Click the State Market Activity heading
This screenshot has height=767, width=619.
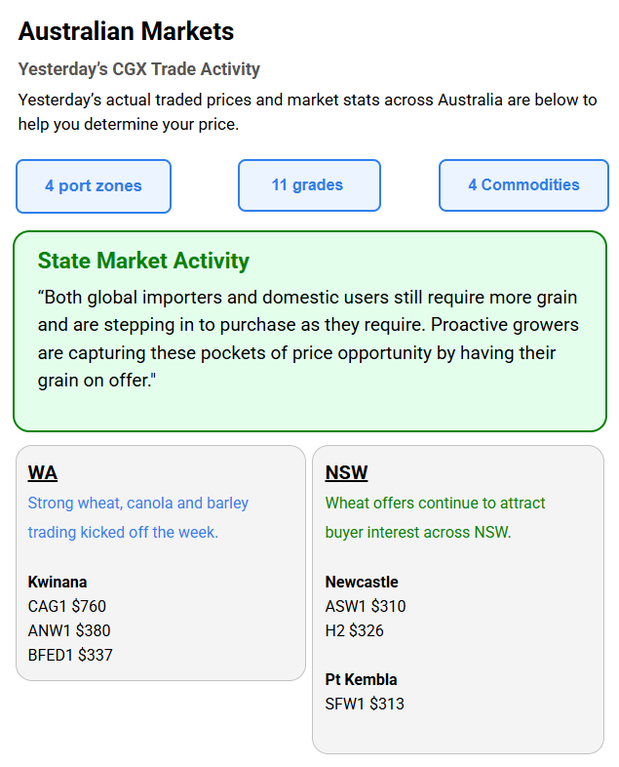[x=143, y=261]
